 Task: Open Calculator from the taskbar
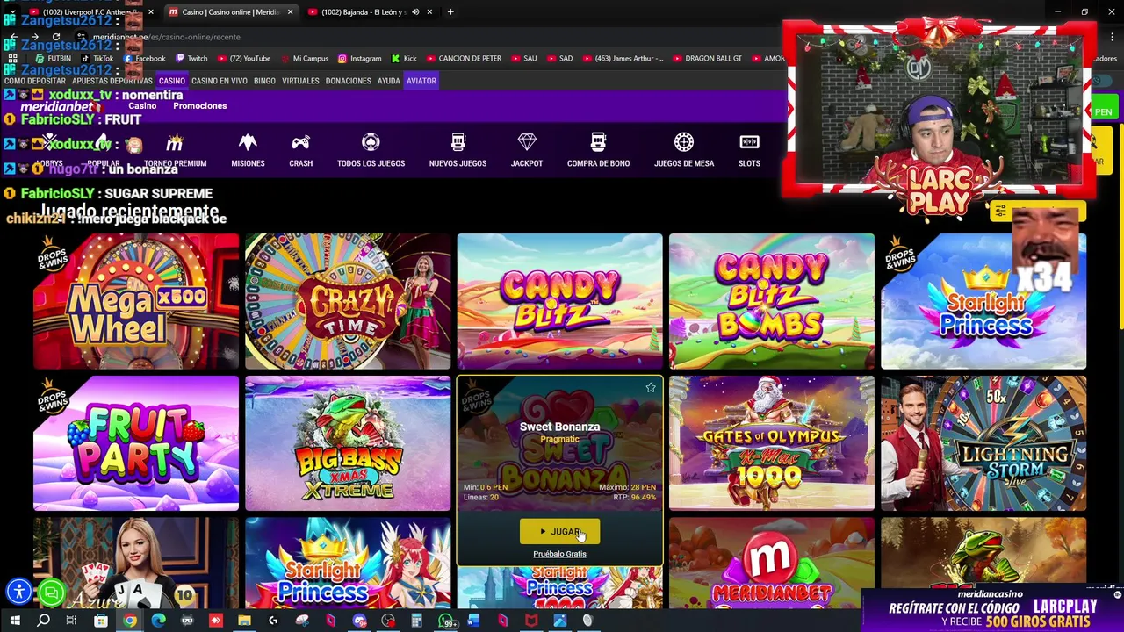point(416,621)
